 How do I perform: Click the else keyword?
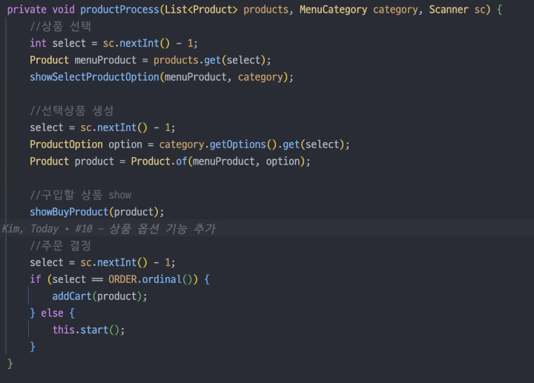tap(52, 313)
